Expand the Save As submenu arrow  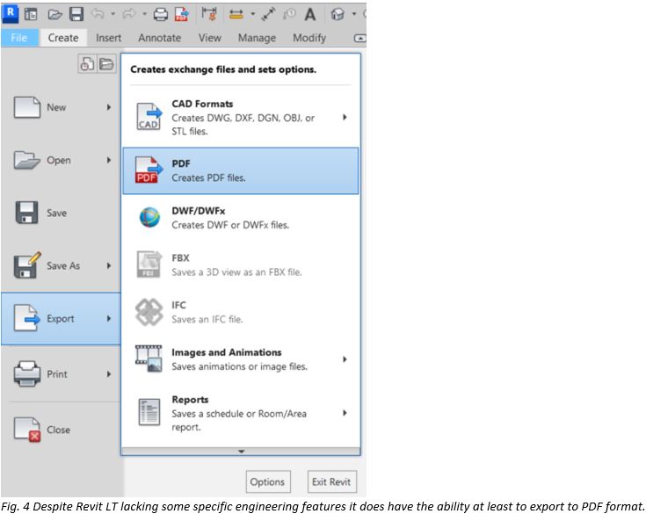coord(109,265)
